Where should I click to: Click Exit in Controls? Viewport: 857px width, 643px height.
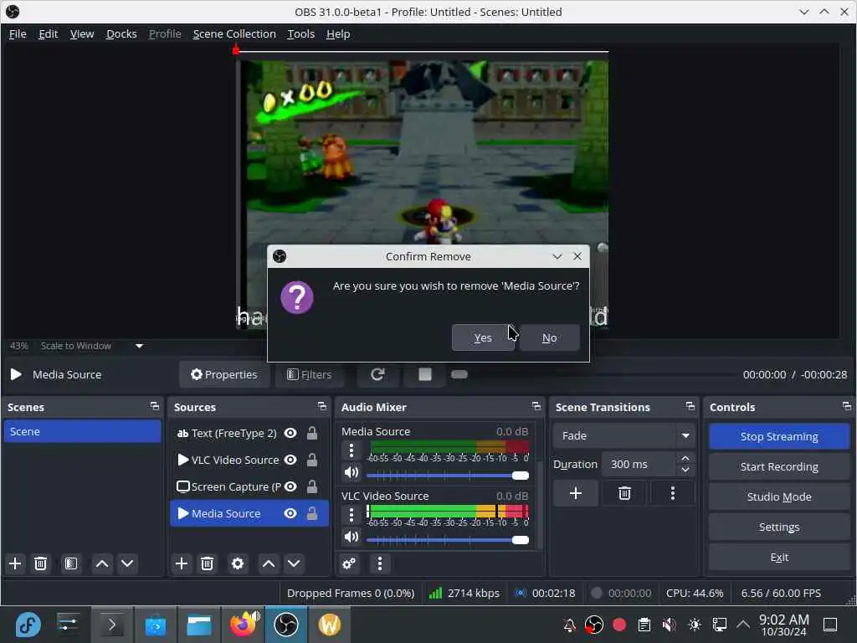779,557
